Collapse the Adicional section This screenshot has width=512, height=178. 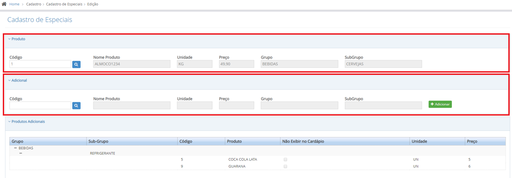[x=18, y=80]
